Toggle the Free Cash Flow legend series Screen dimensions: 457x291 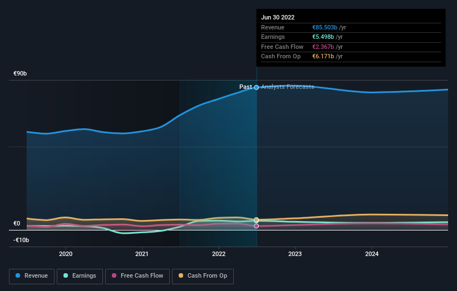click(x=137, y=276)
